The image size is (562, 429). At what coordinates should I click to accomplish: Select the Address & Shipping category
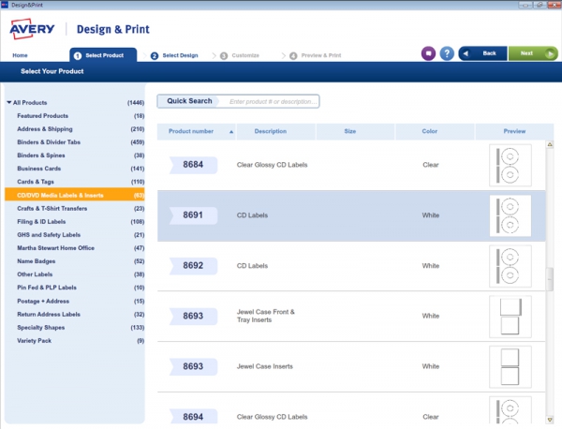[x=75, y=129]
